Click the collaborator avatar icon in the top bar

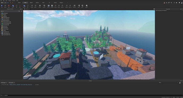click(x=164, y=3)
